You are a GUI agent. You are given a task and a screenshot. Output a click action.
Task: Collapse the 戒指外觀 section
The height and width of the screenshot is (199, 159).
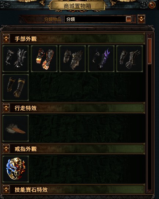coord(6,149)
